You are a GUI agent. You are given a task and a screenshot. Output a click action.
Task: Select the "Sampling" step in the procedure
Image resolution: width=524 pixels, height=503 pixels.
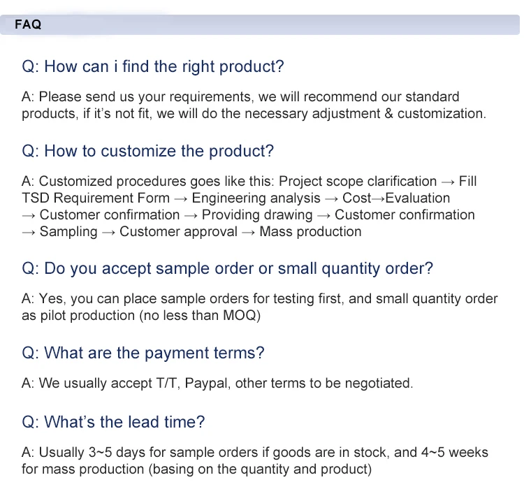(x=68, y=231)
